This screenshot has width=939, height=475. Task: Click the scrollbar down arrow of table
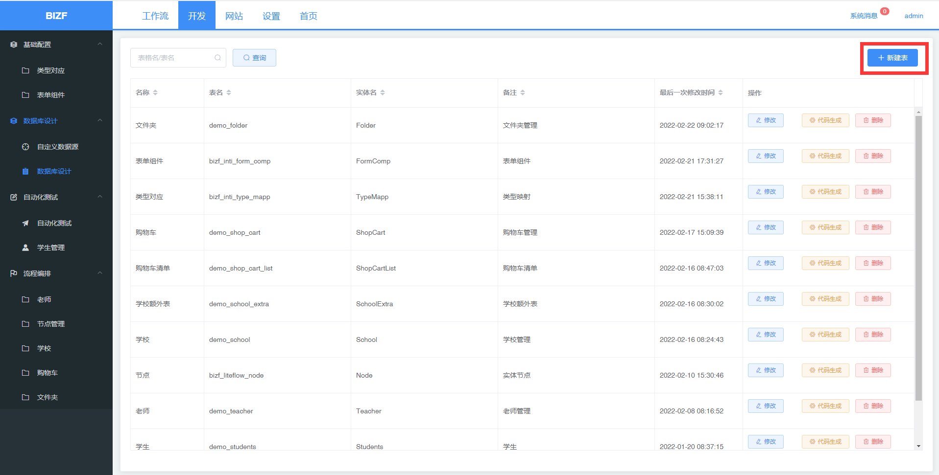pos(918,446)
